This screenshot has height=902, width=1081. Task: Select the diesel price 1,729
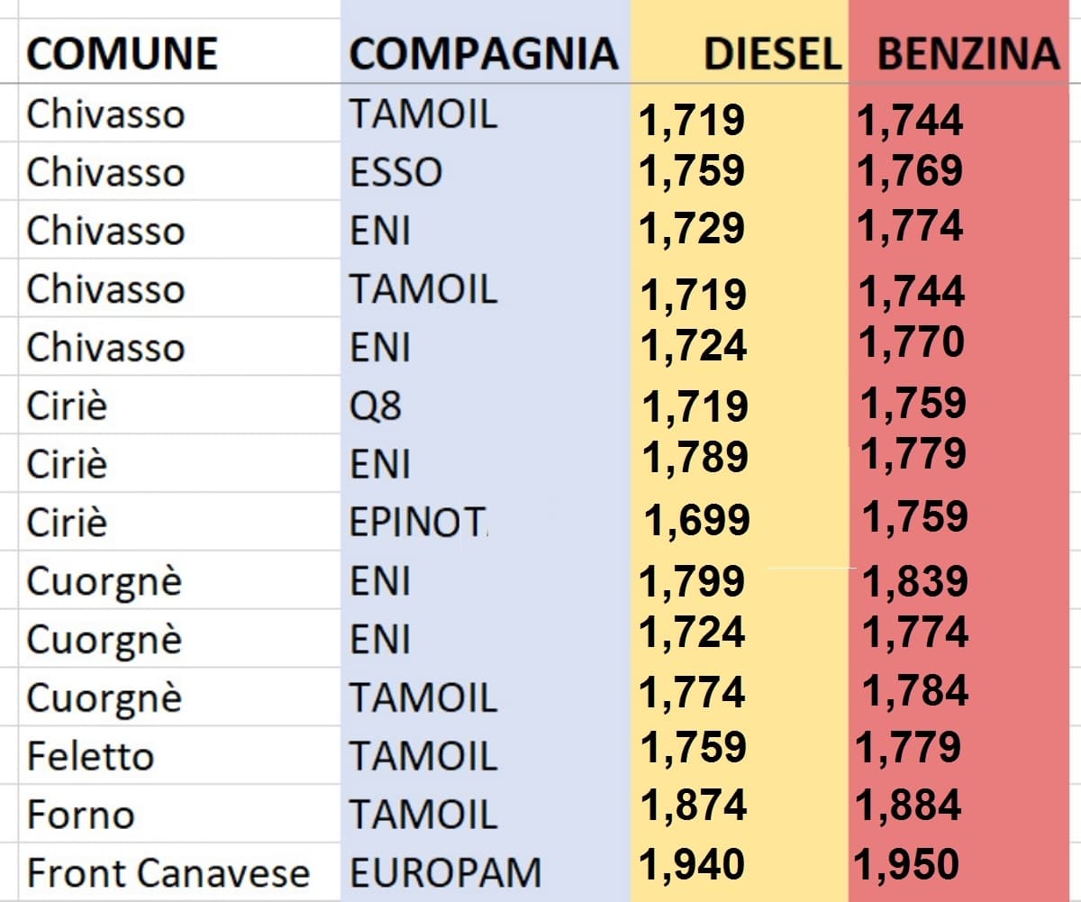point(692,229)
